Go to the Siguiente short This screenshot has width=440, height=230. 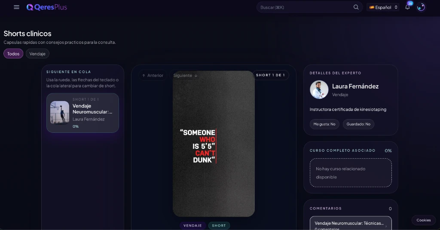[x=185, y=75]
